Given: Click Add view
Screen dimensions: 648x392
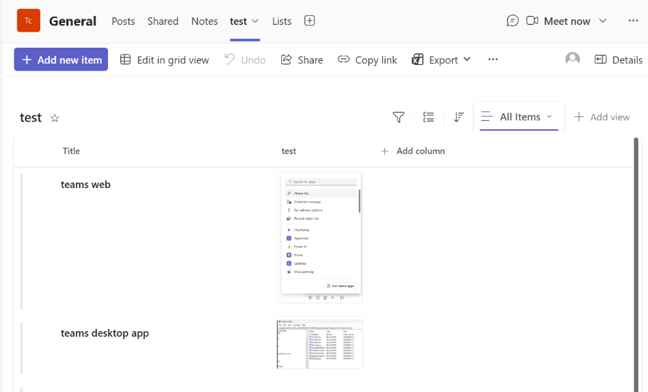Looking at the screenshot, I should [602, 118].
